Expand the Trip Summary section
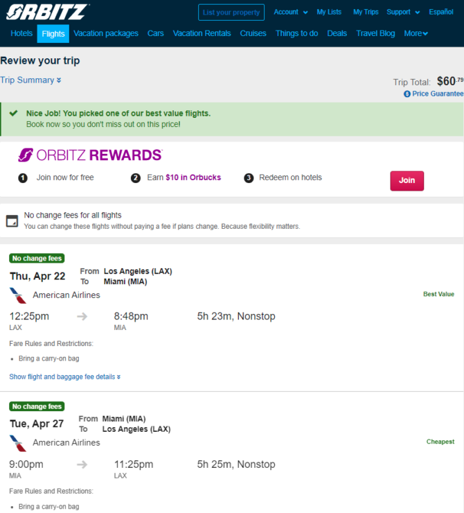 click(30, 80)
